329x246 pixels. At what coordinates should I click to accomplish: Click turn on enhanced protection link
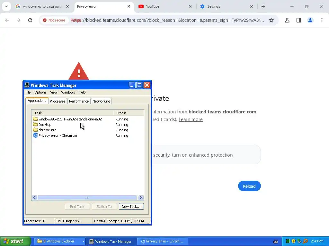click(202, 155)
